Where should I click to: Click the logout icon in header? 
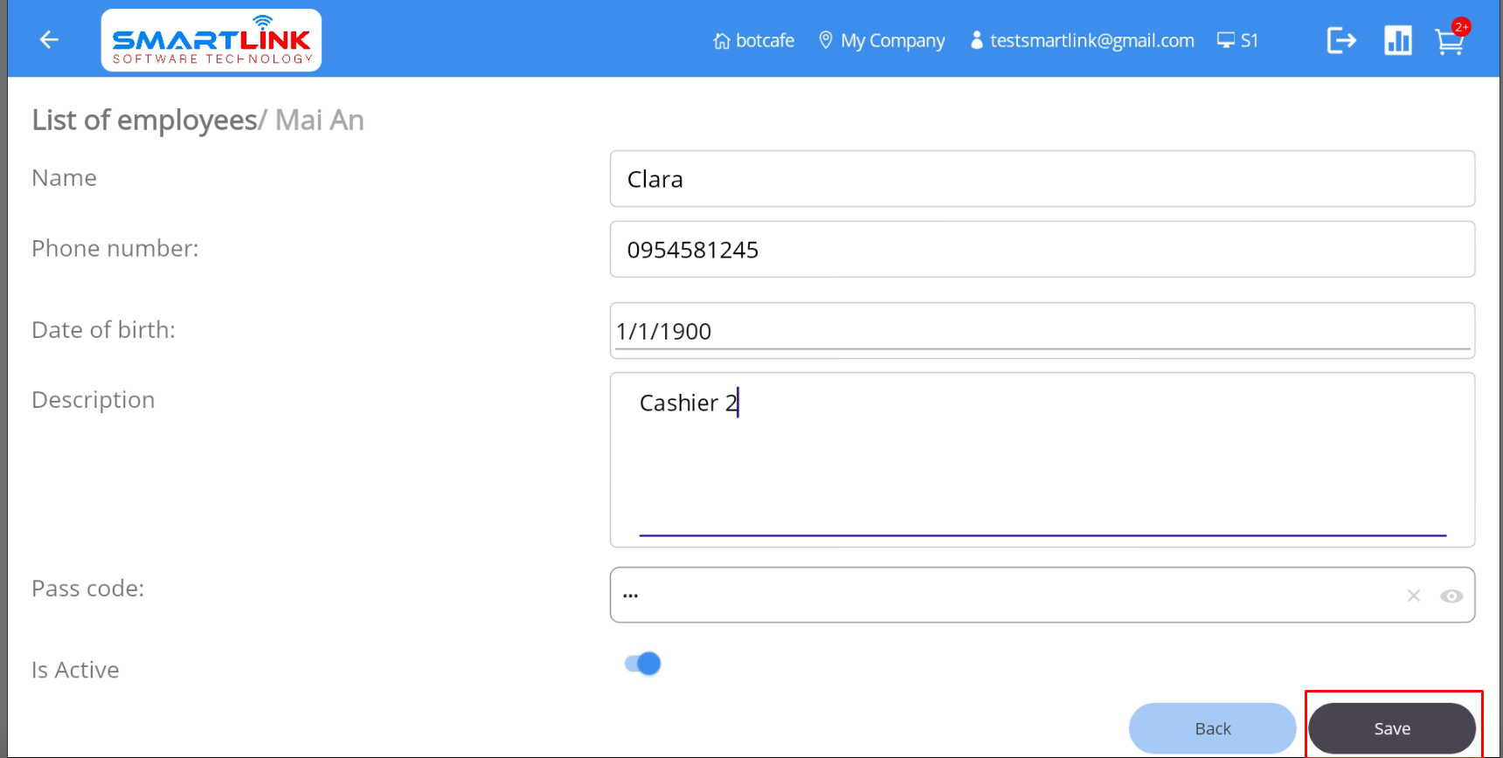(x=1340, y=40)
